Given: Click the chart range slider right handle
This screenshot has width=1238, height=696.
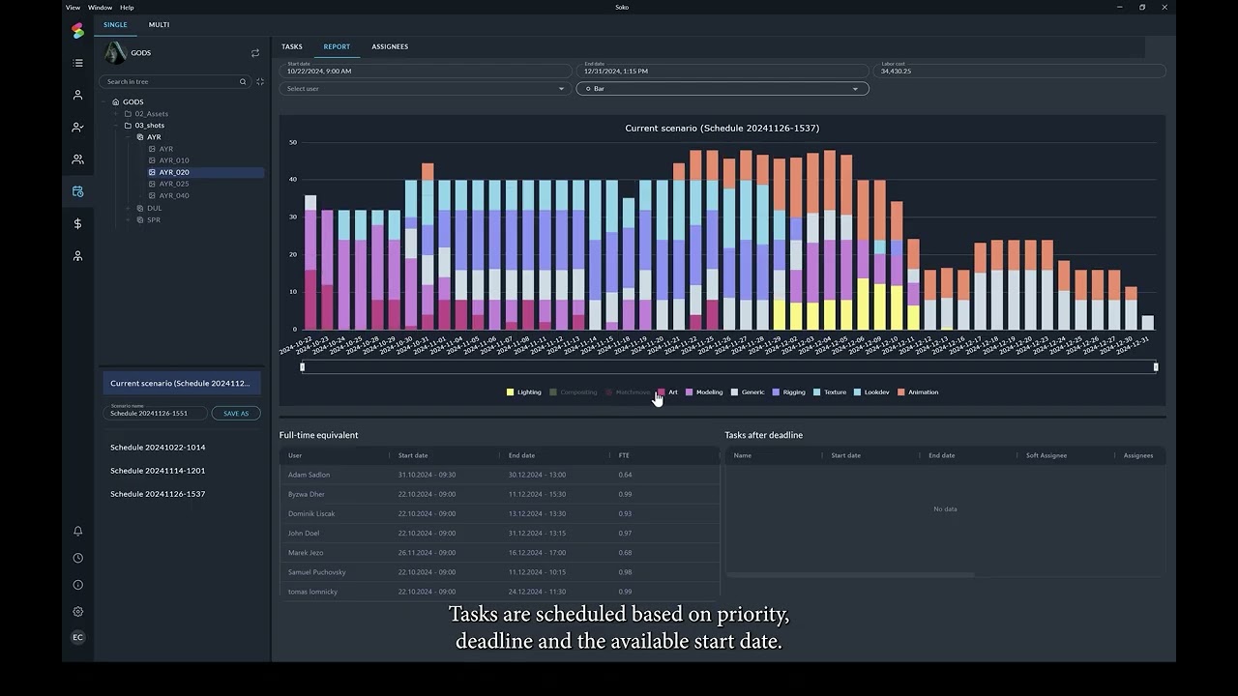Looking at the screenshot, I should pos(1156,367).
